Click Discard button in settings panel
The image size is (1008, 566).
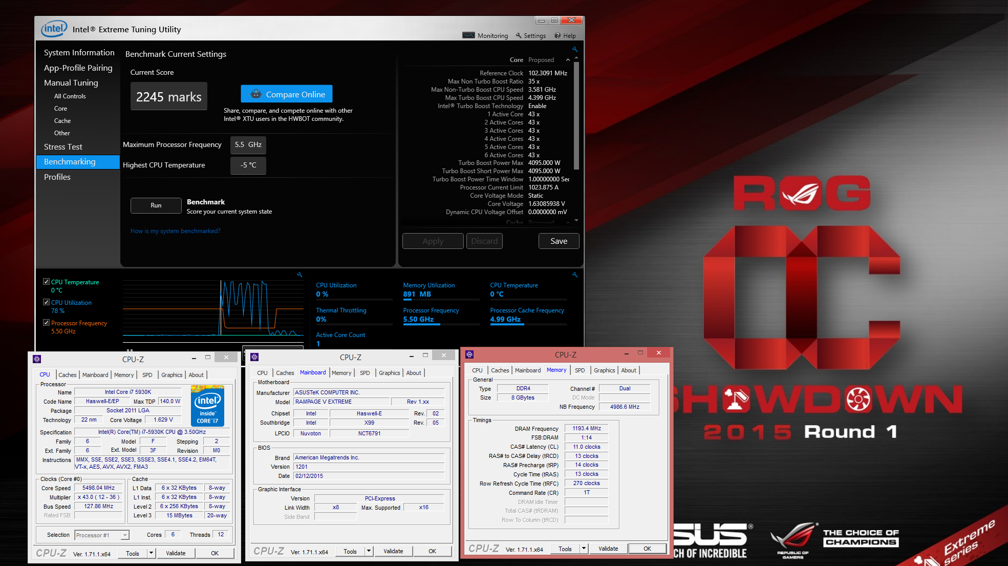click(x=484, y=241)
